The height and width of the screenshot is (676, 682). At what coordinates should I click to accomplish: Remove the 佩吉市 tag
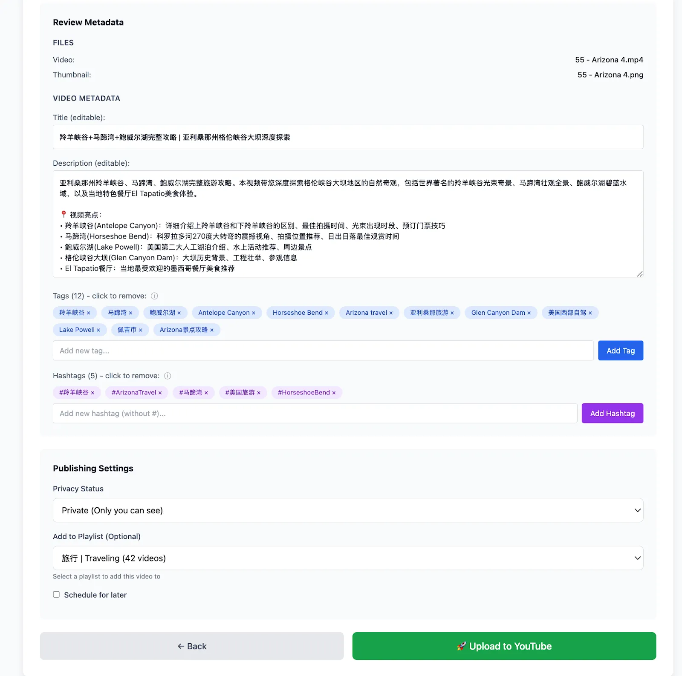click(130, 330)
